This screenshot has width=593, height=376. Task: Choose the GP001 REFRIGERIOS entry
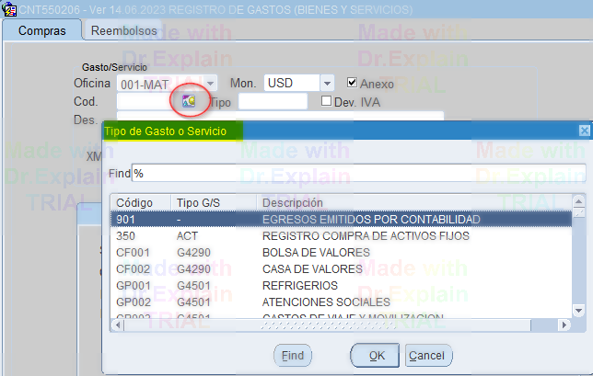341,286
